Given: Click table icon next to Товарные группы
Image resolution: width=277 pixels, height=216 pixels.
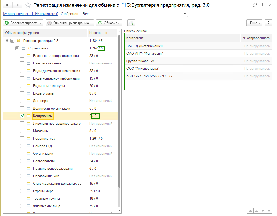Looking at the screenshot, I should pyautogui.click(x=29, y=198).
